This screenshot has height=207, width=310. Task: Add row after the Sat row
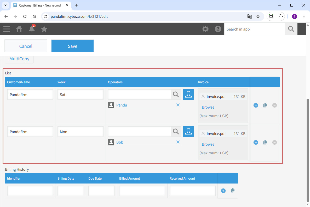(x=256, y=105)
